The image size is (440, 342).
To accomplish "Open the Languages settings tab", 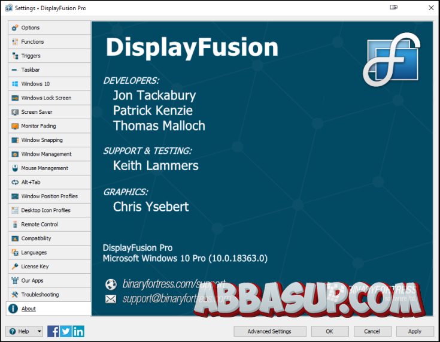I will click(x=49, y=252).
